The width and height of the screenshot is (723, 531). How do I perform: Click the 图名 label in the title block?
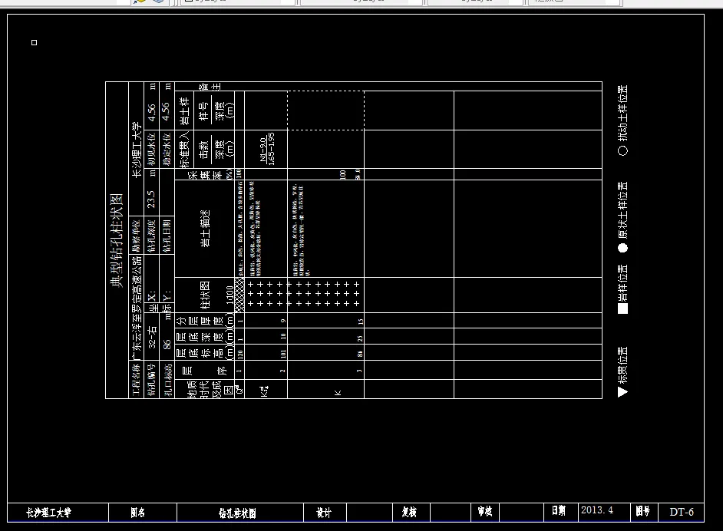tap(138, 512)
